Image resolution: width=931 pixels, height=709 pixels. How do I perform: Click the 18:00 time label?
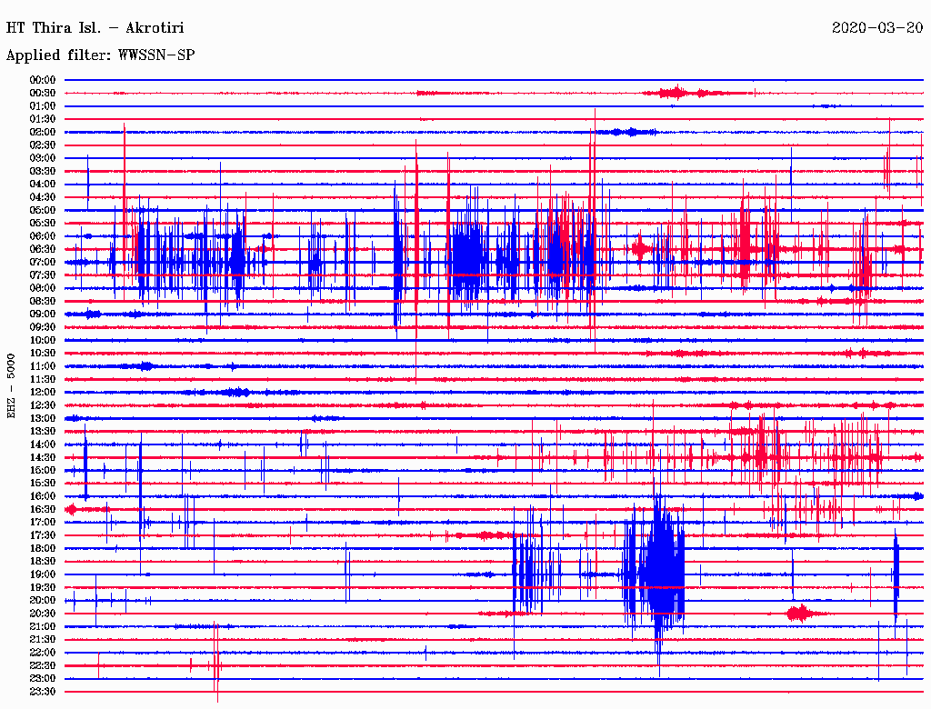click(43, 549)
